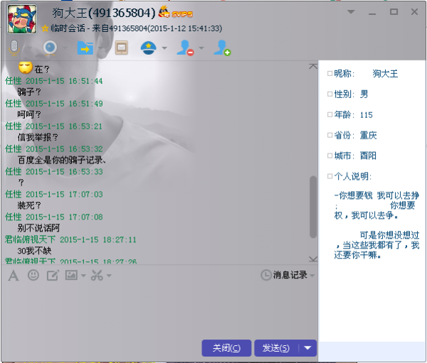Click the handwriting edit icon
The width and height of the screenshot is (427, 363).
53,275
